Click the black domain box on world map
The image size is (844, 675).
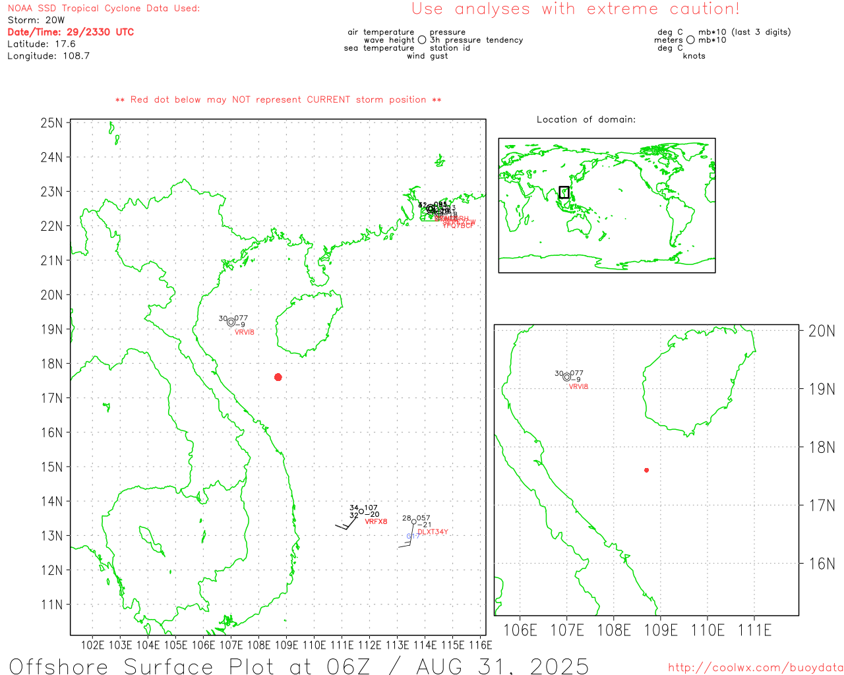click(x=564, y=192)
